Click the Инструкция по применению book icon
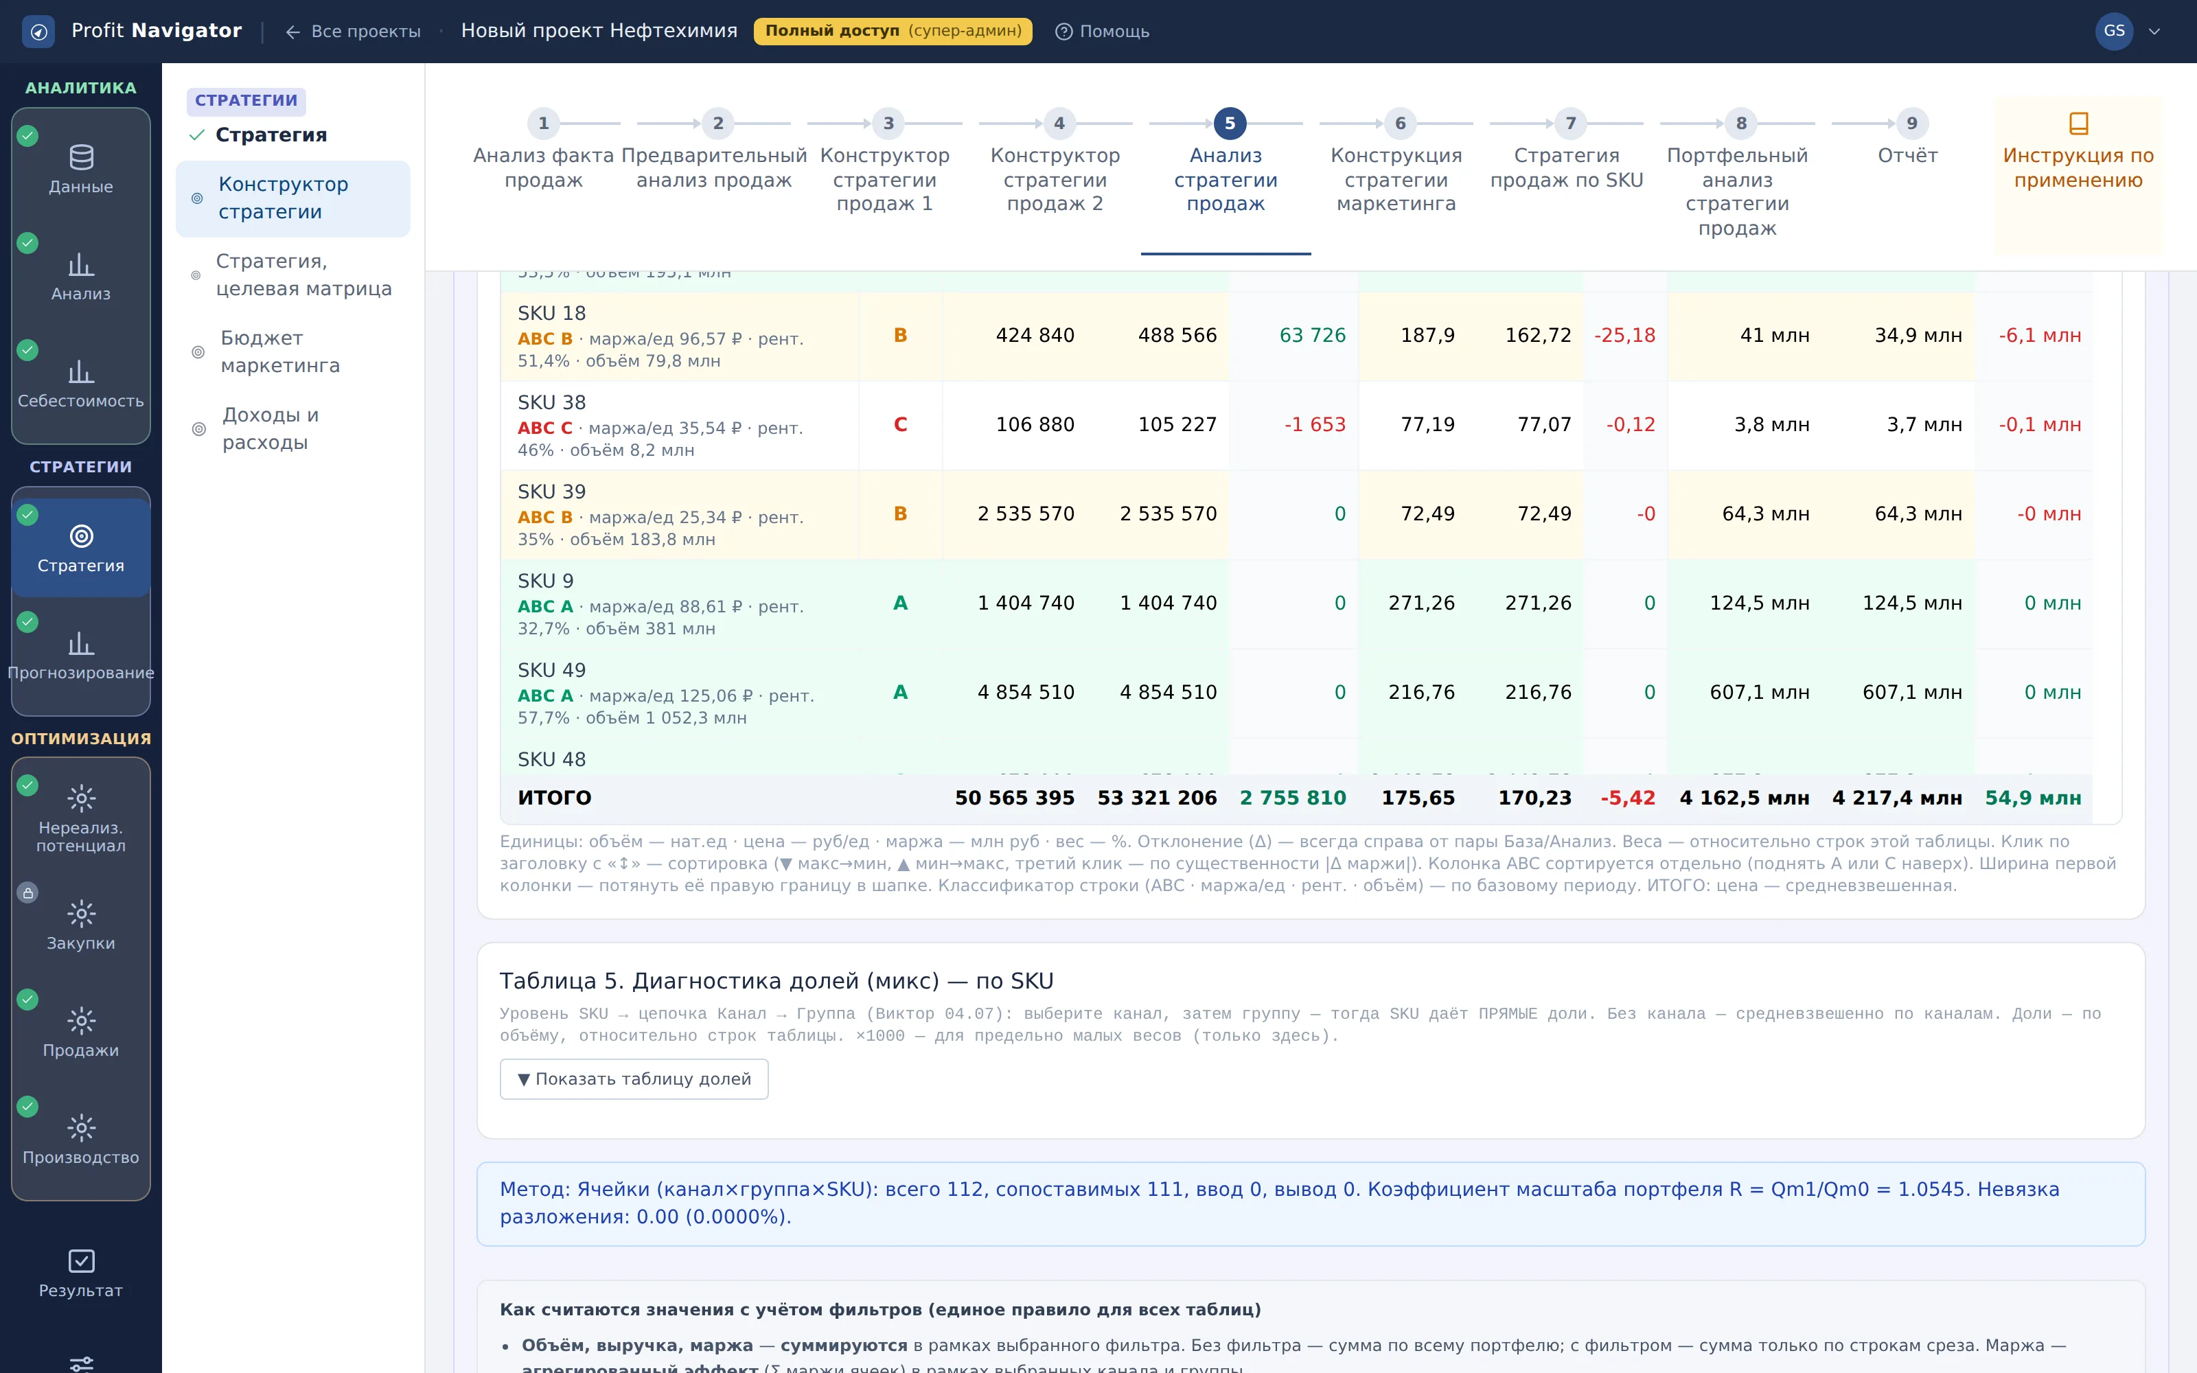Screen dimensions: 2197x1373 pos(2078,123)
